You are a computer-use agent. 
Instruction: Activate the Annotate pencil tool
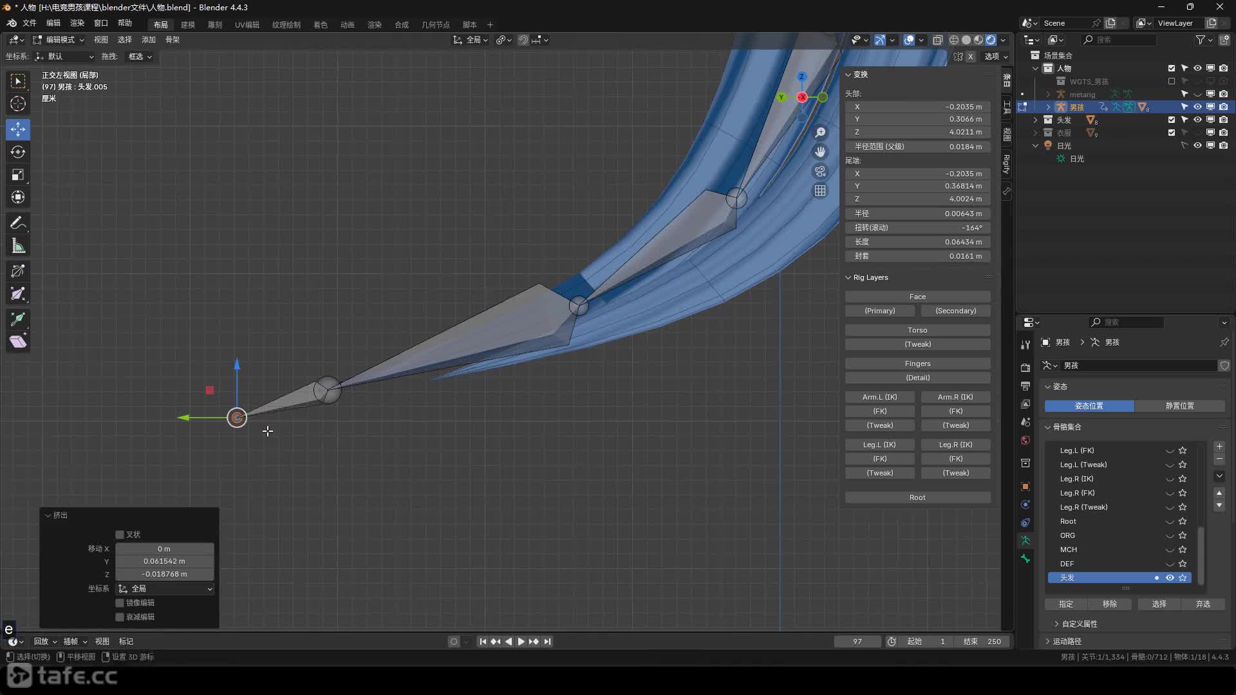coord(18,223)
